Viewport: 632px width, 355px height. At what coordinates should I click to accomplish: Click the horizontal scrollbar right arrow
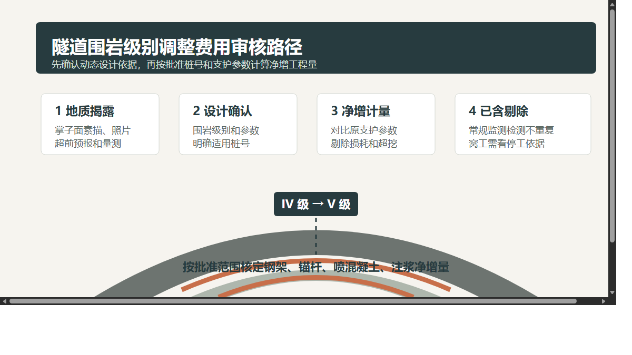click(604, 301)
